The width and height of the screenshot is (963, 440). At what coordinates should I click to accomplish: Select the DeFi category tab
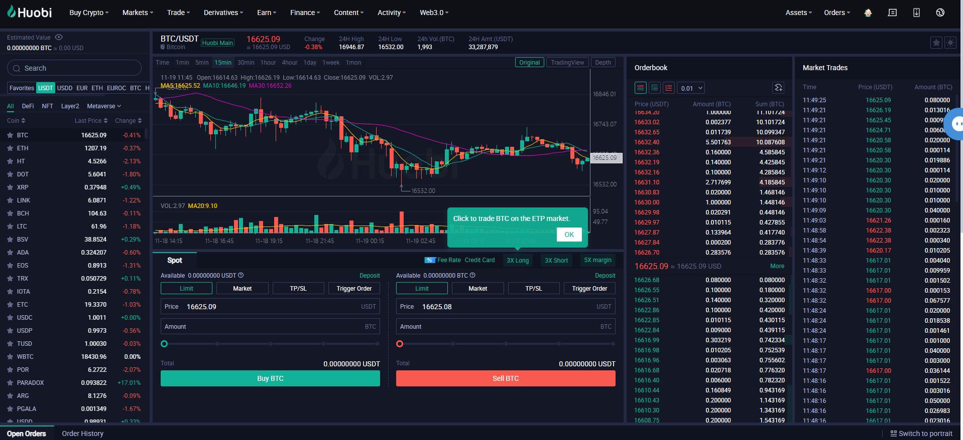[28, 106]
